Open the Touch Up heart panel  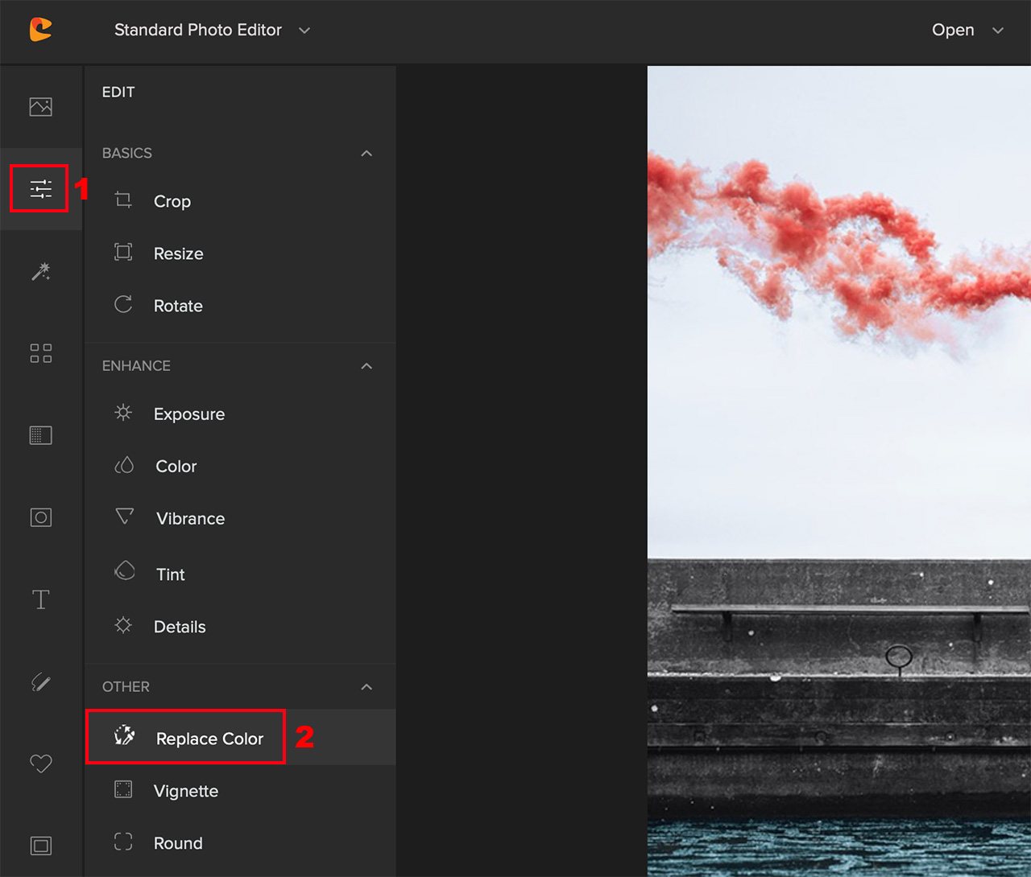point(40,763)
